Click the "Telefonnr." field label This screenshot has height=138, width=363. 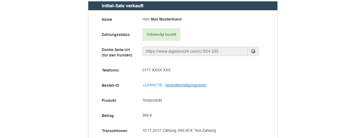click(x=111, y=70)
